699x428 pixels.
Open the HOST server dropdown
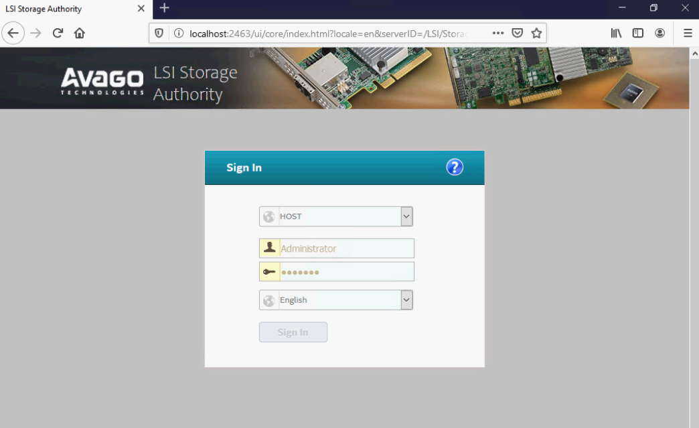click(406, 216)
